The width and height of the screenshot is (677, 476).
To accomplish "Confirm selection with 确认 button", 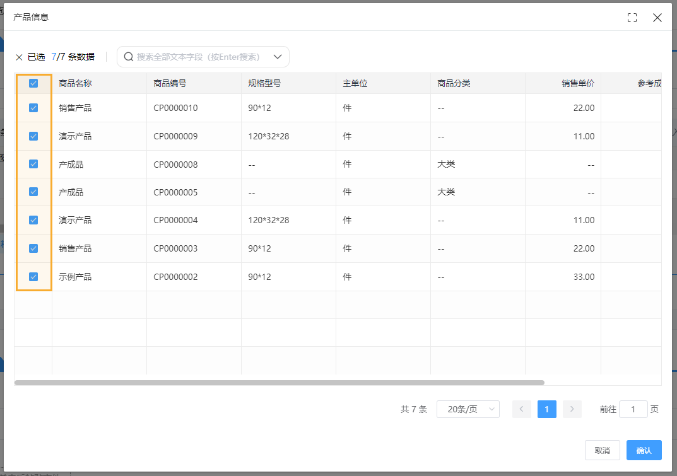I will pos(644,450).
